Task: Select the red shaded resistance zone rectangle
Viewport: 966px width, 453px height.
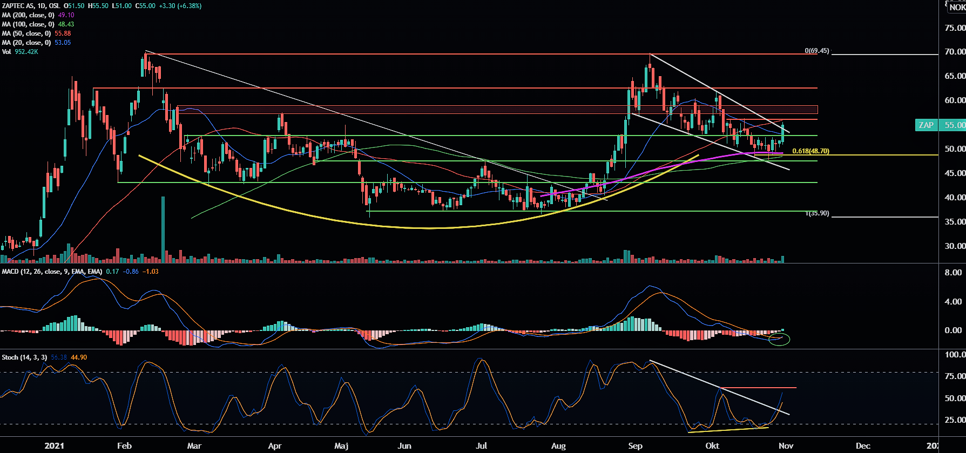Action: [x=497, y=110]
